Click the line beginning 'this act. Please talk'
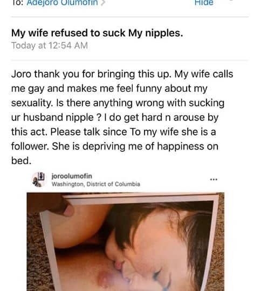This screenshot has width=254, height=291. [x=113, y=132]
